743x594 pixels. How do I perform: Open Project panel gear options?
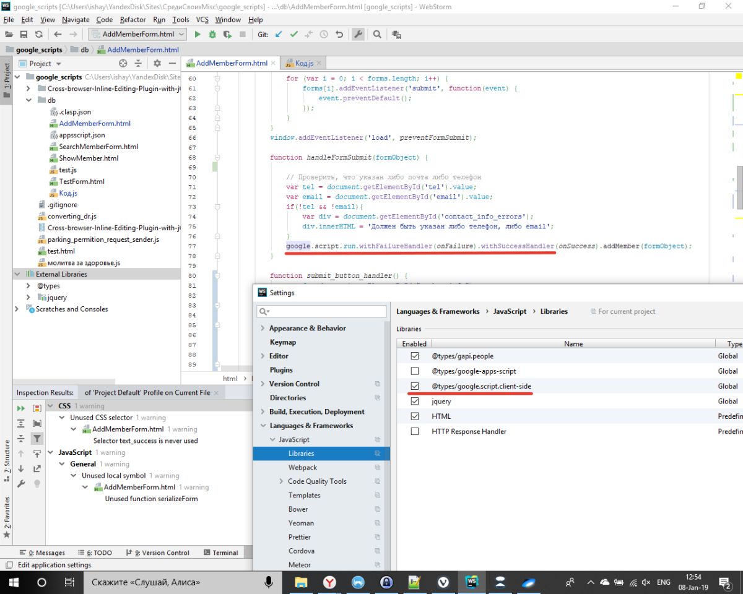click(157, 63)
